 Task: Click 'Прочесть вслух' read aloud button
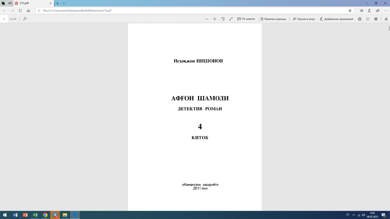304,19
